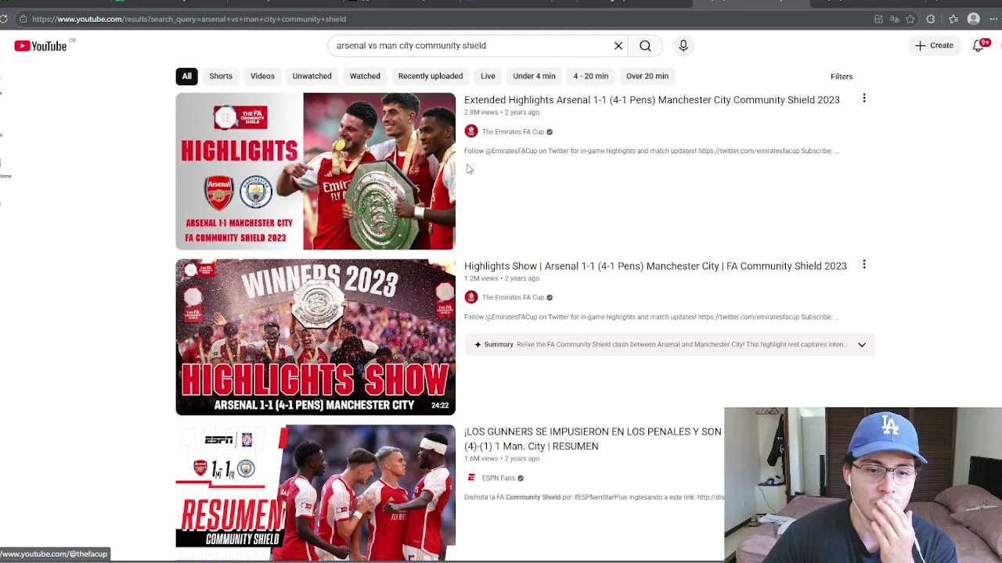Viewport: 1002px width, 563px height.
Task: Select the Videos filter chip
Action: (262, 76)
